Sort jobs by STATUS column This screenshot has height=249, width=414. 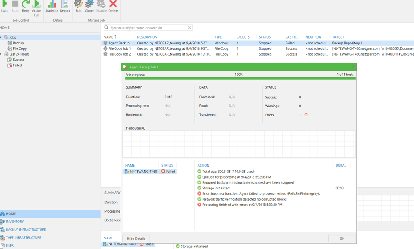264,37
